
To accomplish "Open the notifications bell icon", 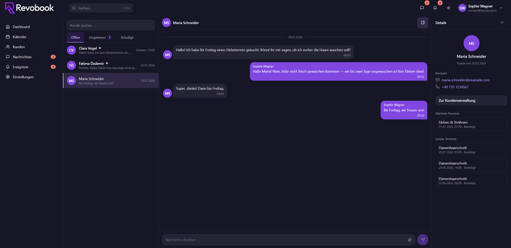I will [x=435, y=8].
